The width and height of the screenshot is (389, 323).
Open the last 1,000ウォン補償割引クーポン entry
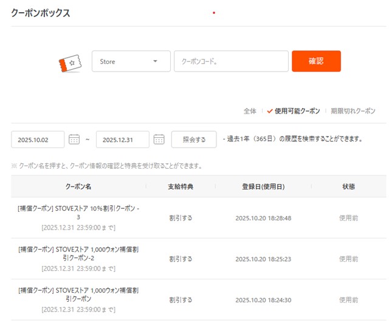pos(78,294)
